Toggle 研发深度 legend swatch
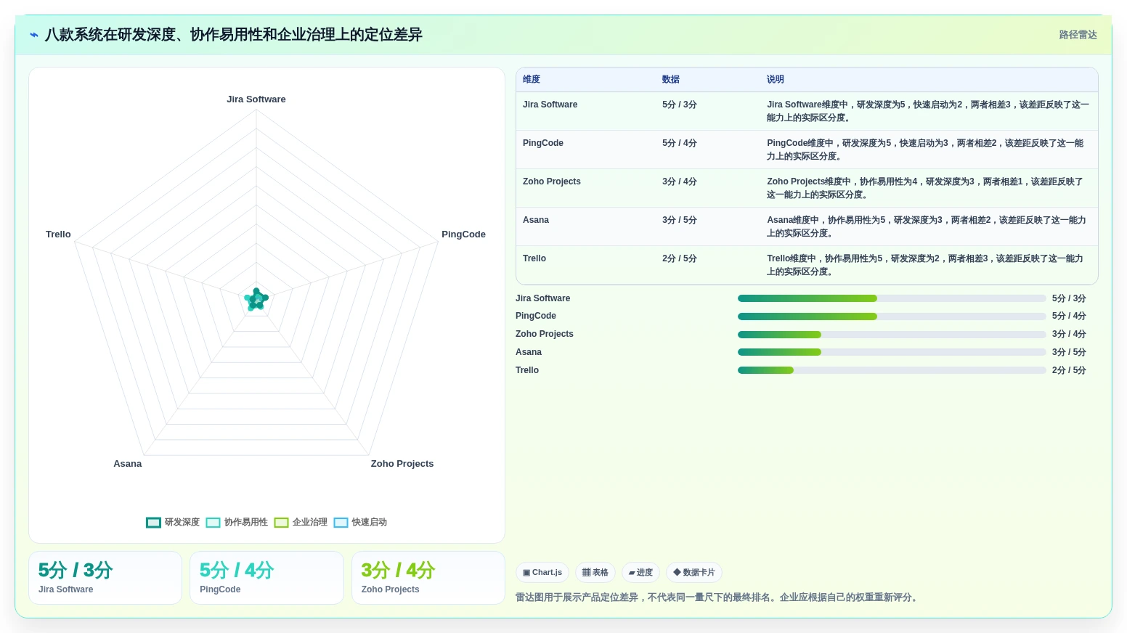The height and width of the screenshot is (633, 1127). (x=153, y=523)
